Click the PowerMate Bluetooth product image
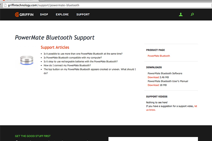 (26, 60)
